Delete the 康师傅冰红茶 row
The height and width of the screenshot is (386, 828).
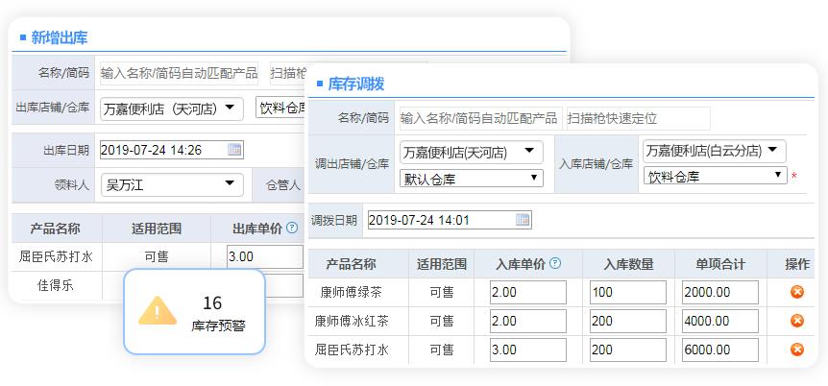click(x=797, y=321)
